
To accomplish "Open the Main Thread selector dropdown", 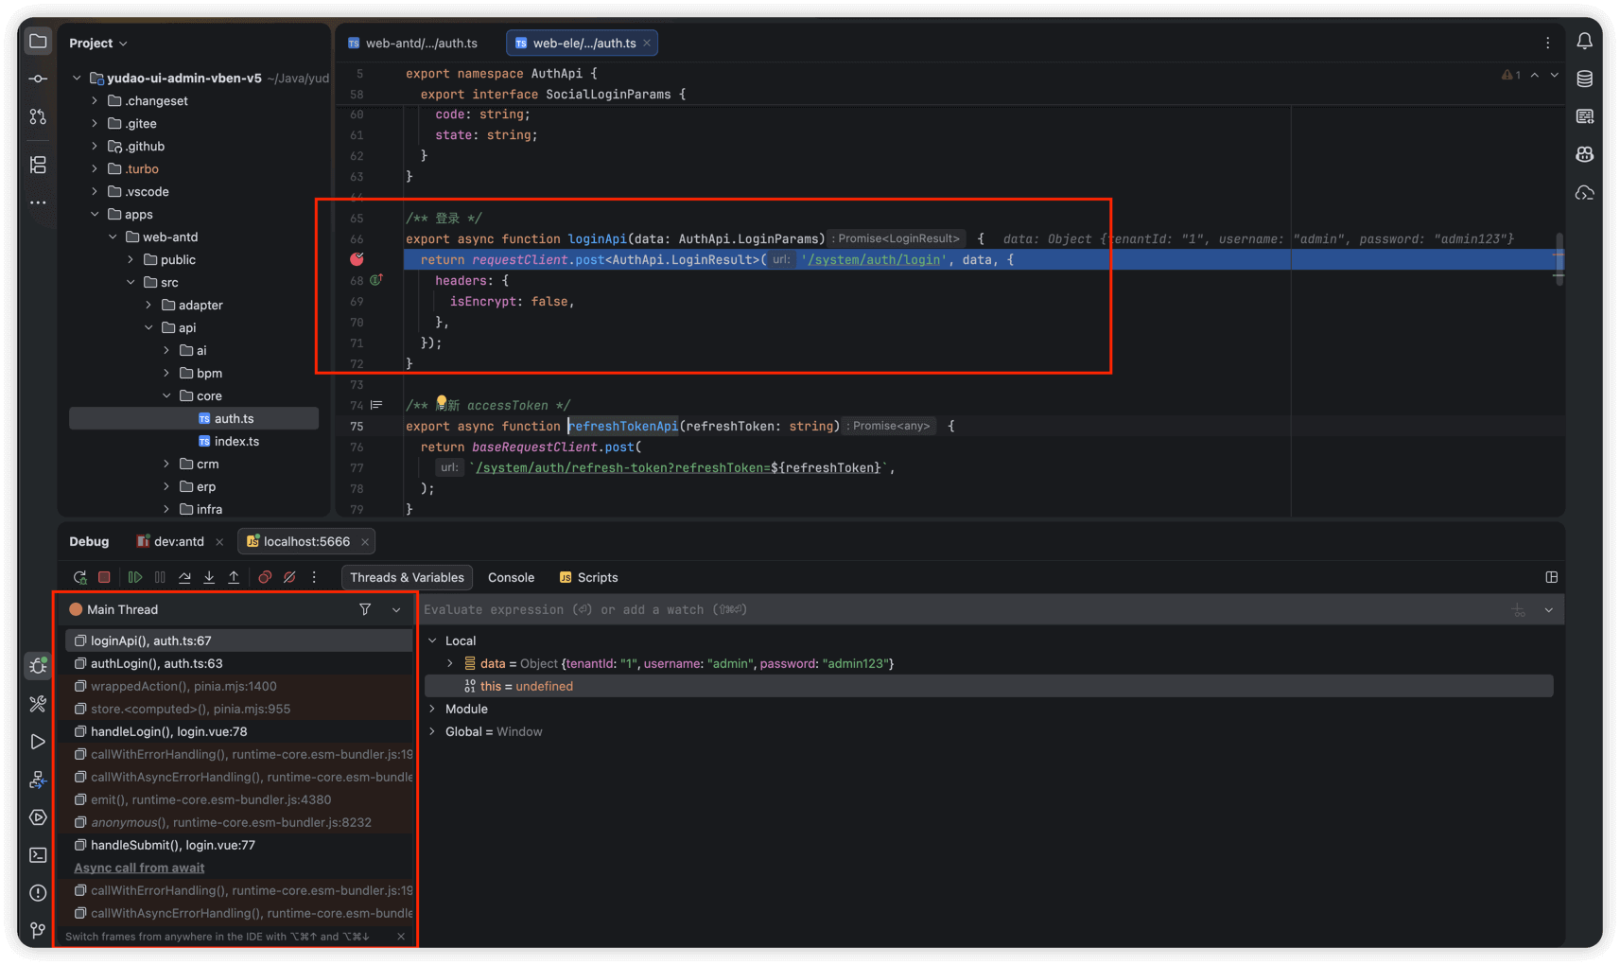I will pyautogui.click(x=396, y=610).
